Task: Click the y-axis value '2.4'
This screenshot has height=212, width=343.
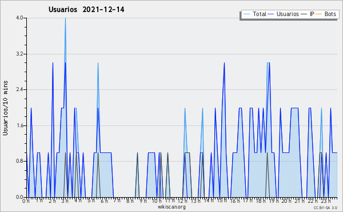Action: point(19,89)
